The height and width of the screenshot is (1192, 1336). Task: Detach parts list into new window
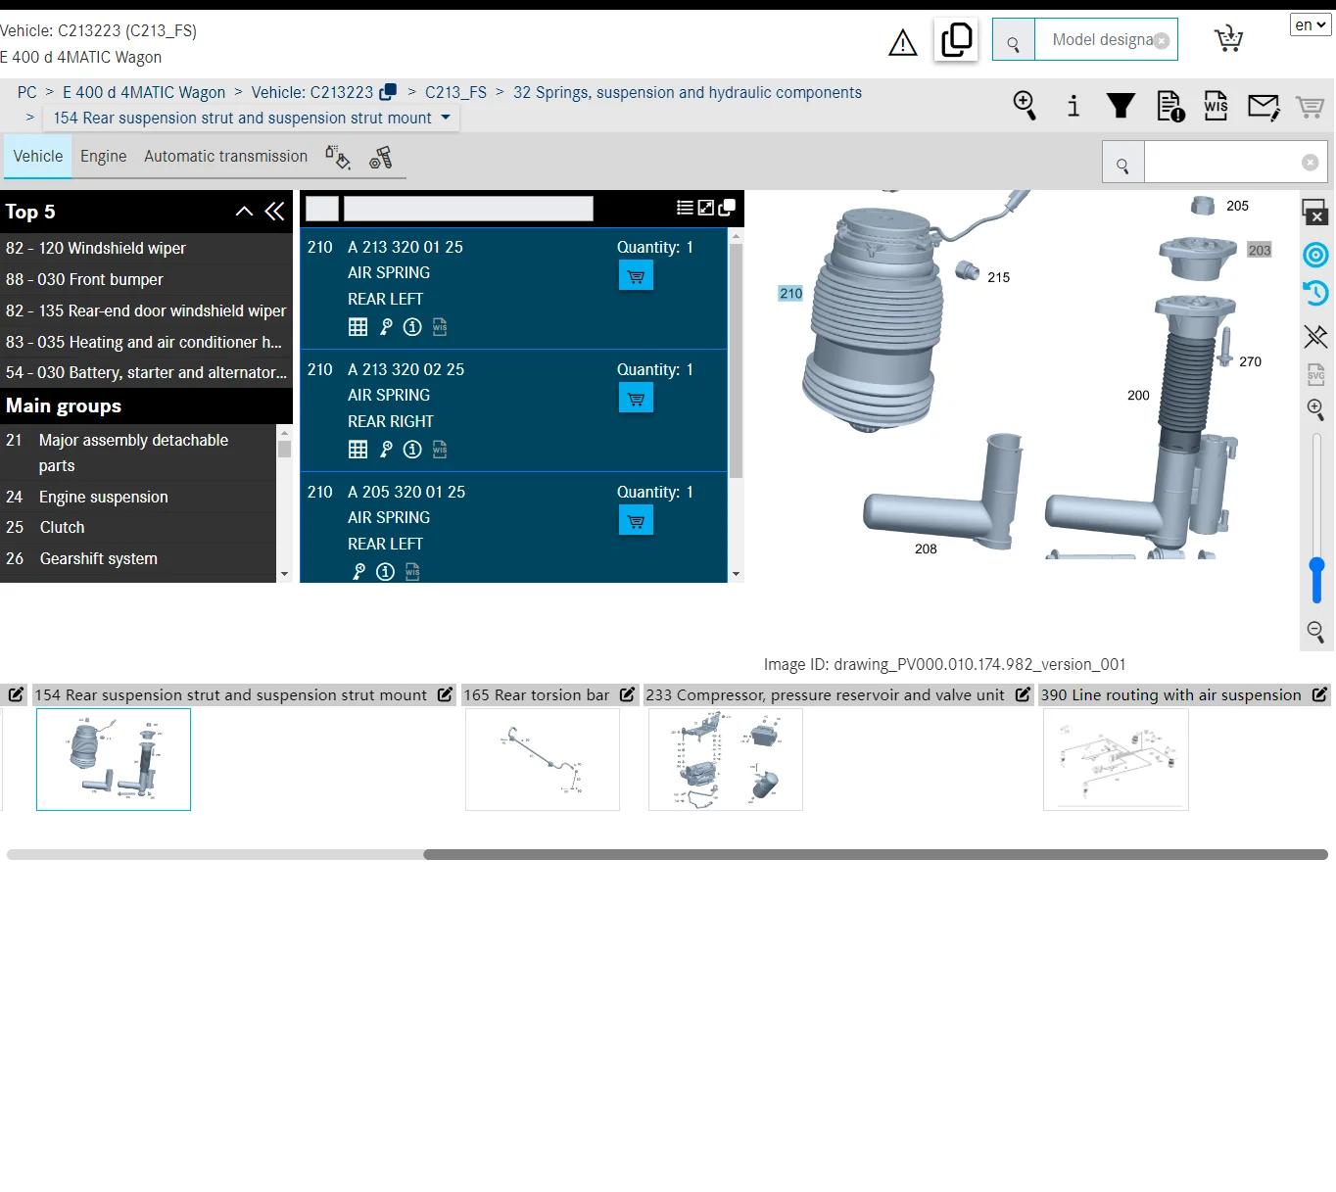point(727,208)
